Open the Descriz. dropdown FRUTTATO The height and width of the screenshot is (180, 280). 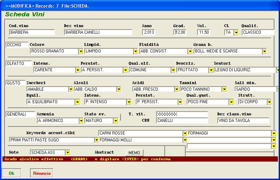coord(211,70)
